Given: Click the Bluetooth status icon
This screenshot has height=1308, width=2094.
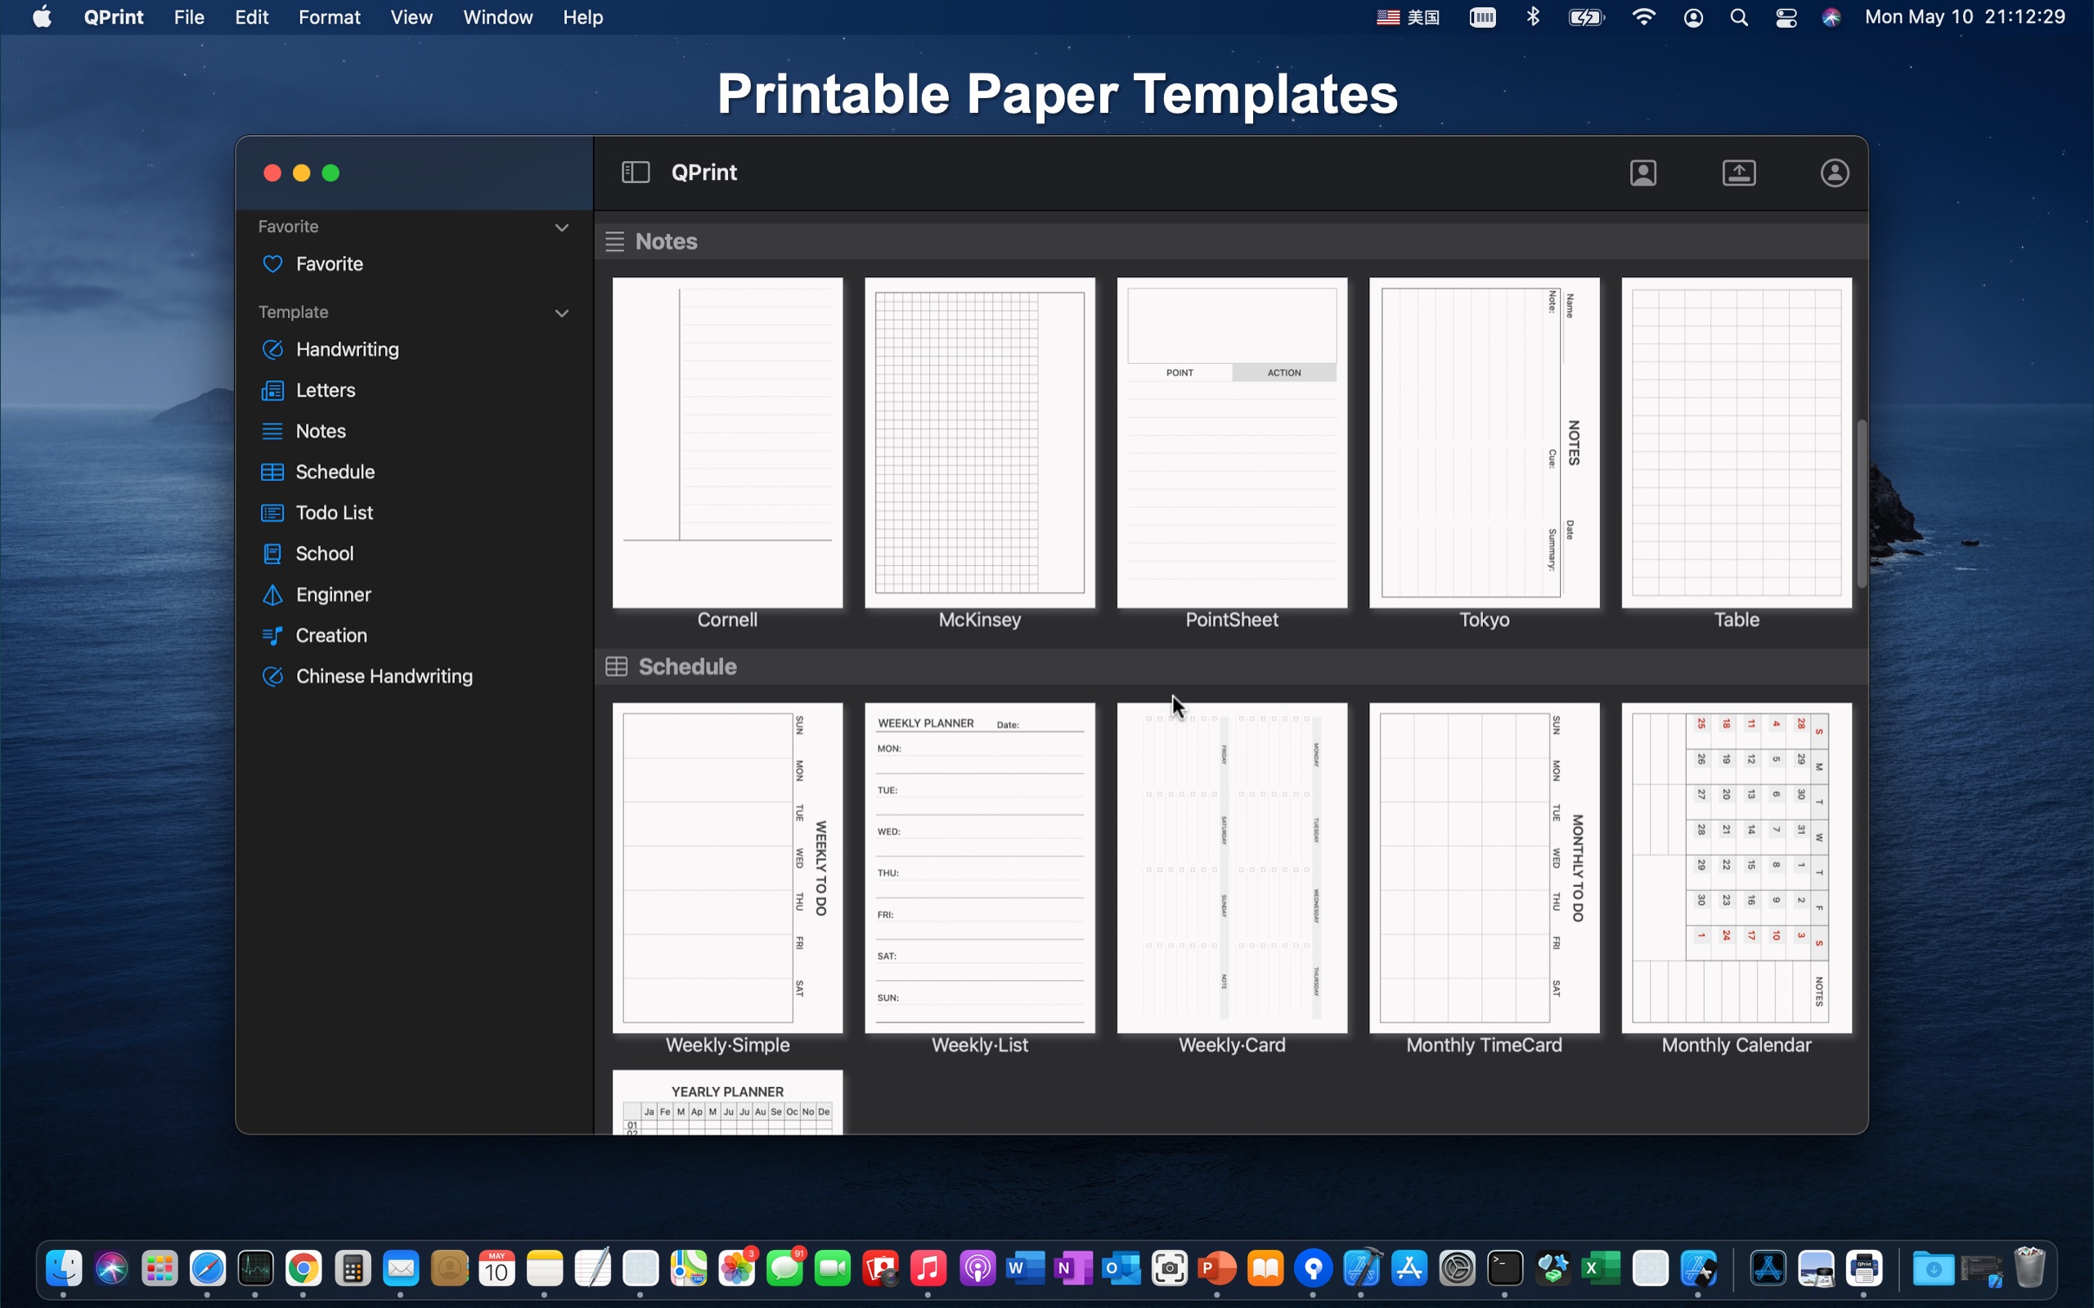Looking at the screenshot, I should tap(1534, 16).
